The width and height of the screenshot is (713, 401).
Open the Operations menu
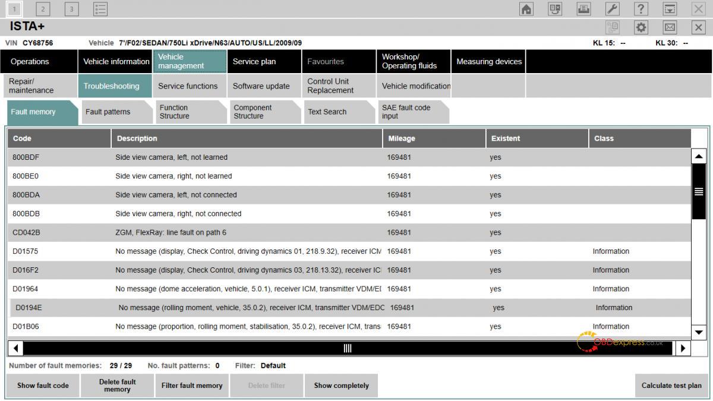pos(39,62)
